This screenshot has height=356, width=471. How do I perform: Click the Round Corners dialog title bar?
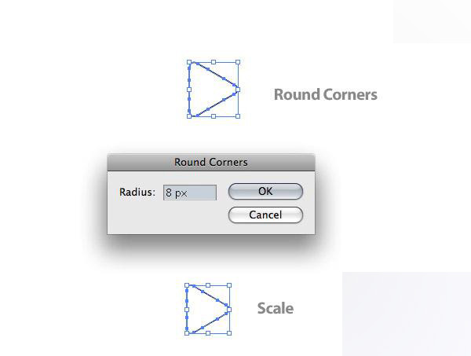(210, 162)
